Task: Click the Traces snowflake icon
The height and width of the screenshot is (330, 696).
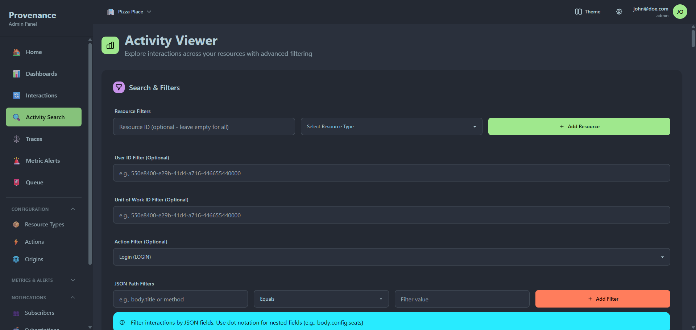Action: point(16,139)
